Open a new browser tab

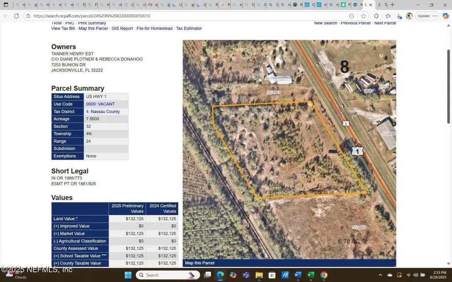[x=392, y=5]
